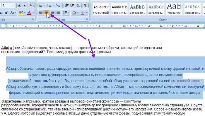This screenshot has width=205, height=116.
Task: Clear formatting with the eraser icon
Action: (32, 6)
